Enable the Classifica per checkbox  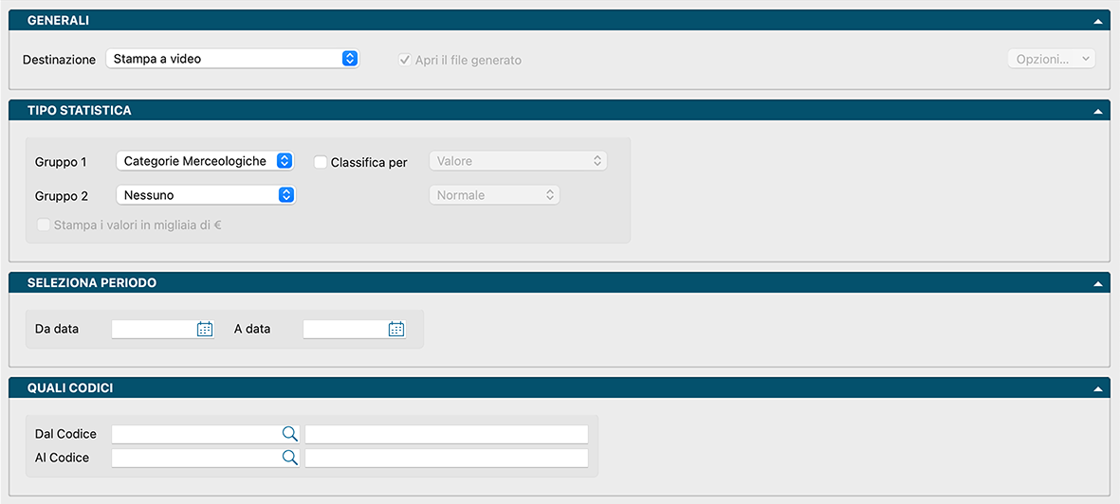coord(321,162)
